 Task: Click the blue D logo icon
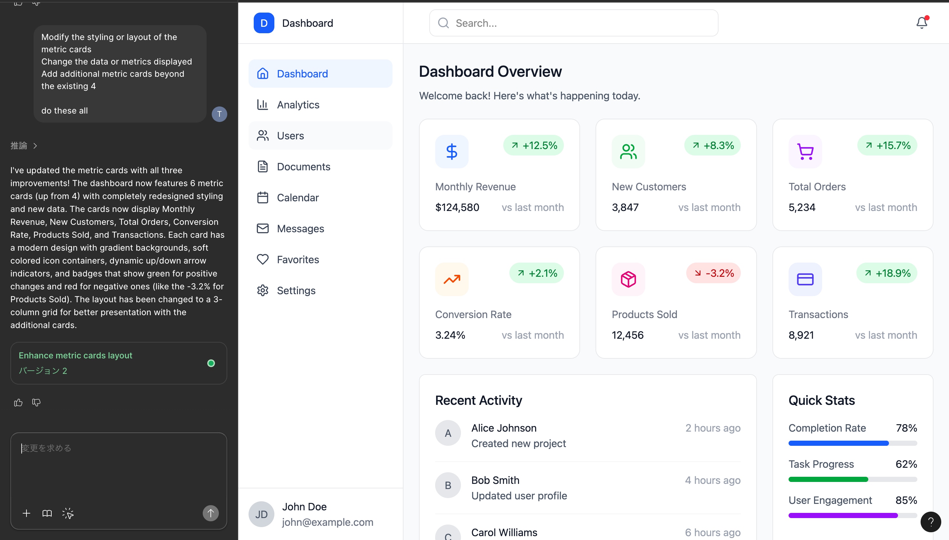(264, 23)
